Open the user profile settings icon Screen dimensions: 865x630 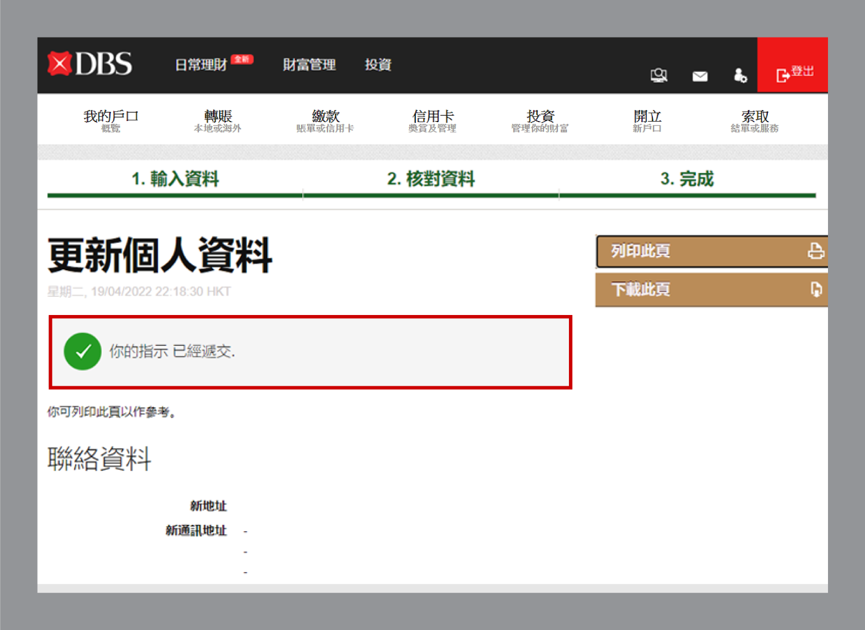click(740, 76)
